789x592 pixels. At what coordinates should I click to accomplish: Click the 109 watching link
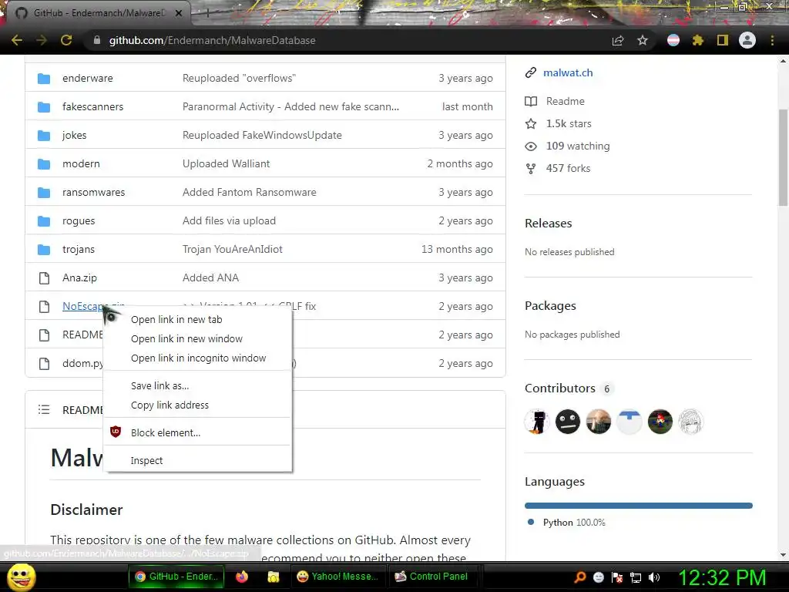click(578, 146)
